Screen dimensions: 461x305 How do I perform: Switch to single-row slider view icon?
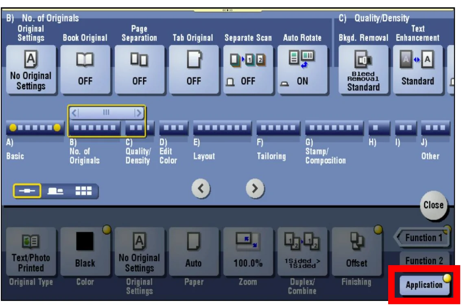pos(27,191)
